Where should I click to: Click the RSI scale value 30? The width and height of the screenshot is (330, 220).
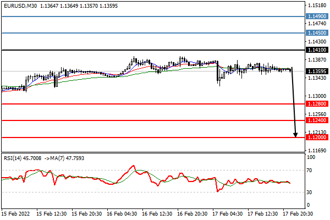(309, 192)
